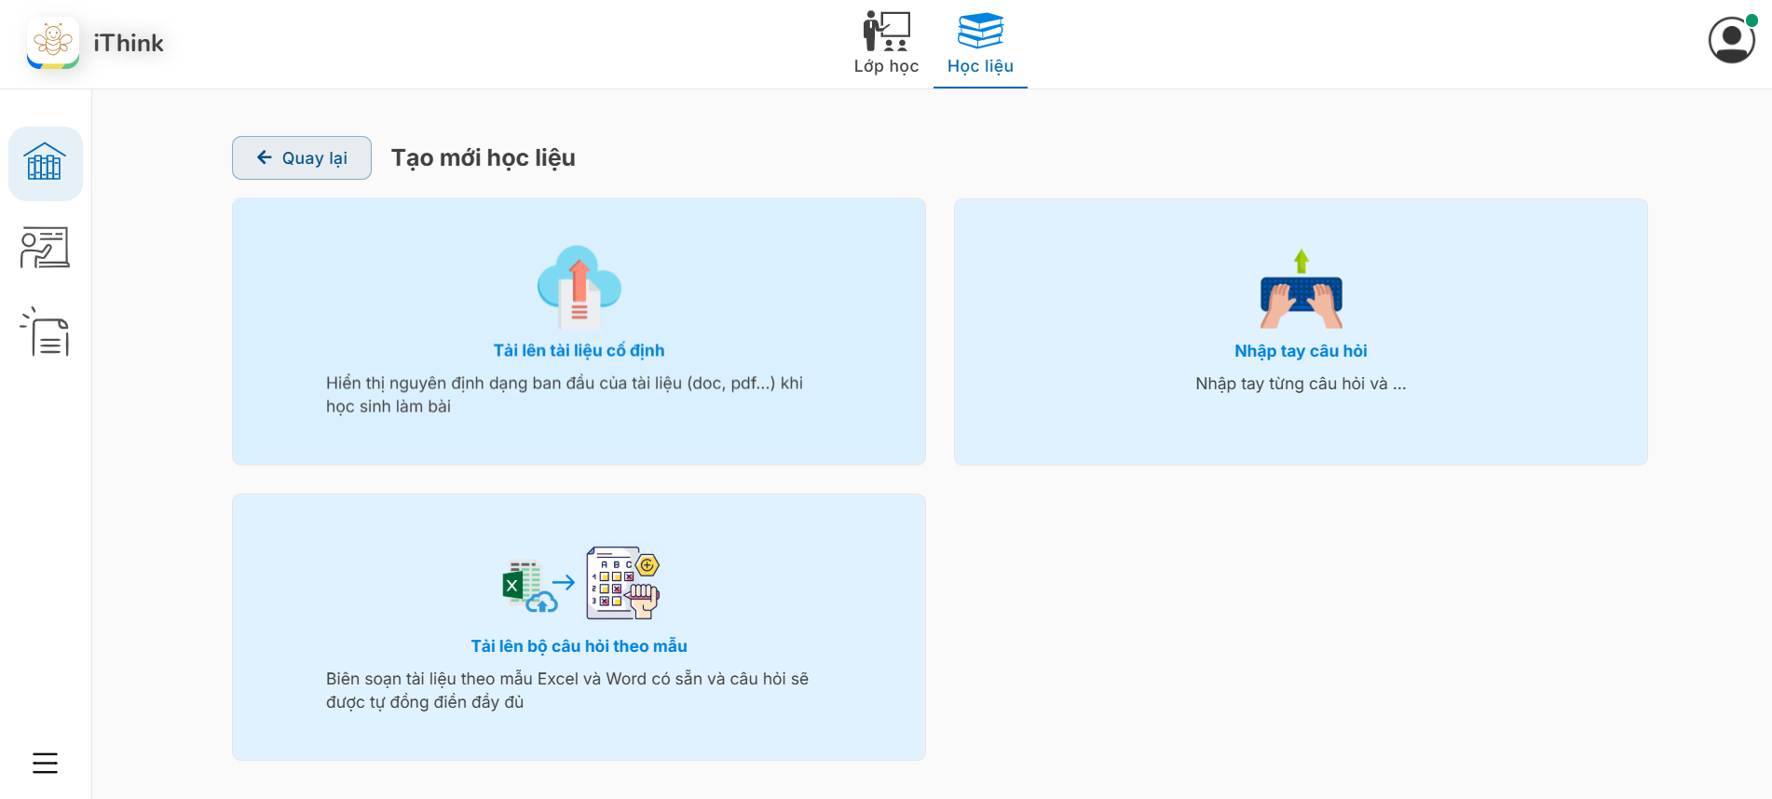
Task: Expand the sidebar with hamburger menu
Action: click(x=45, y=763)
